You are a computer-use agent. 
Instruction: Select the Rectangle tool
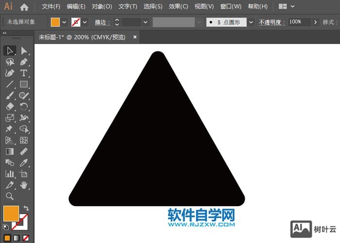(x=24, y=84)
